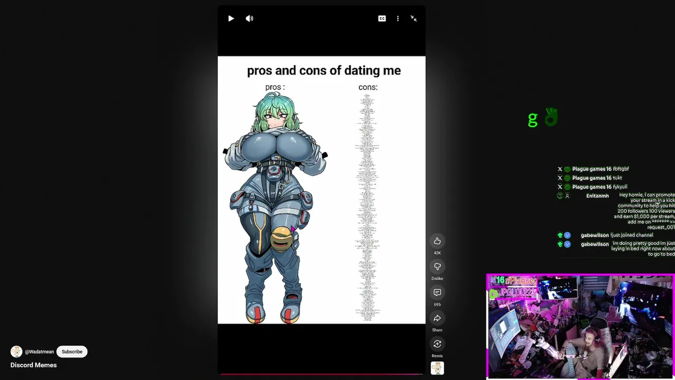The image size is (675, 380).
Task: Click the 'pros :' column label
Action: tap(275, 88)
